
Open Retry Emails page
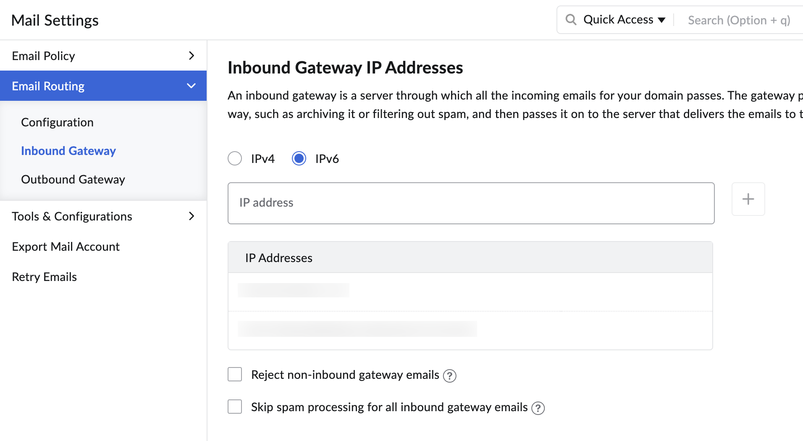pyautogui.click(x=45, y=277)
